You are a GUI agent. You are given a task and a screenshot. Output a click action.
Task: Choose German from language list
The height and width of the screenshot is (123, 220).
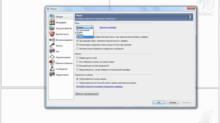click(85, 35)
